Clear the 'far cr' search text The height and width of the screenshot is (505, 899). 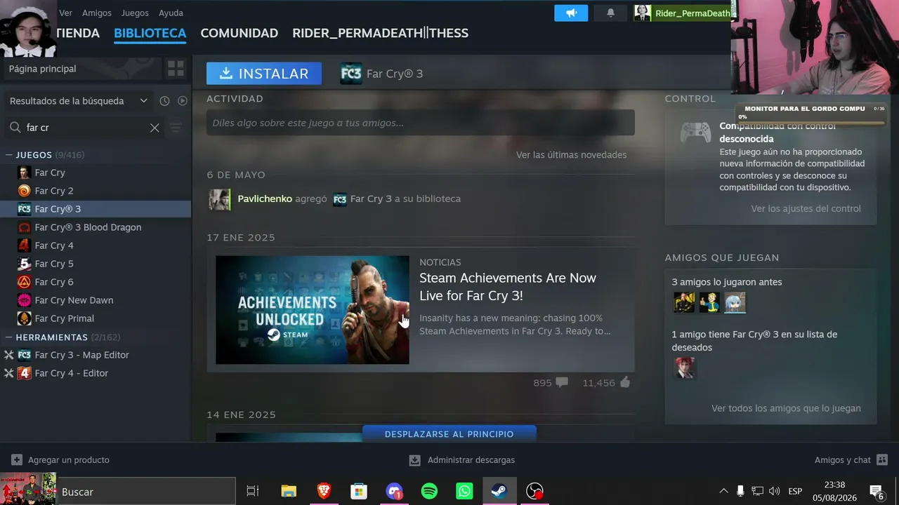[x=155, y=128]
